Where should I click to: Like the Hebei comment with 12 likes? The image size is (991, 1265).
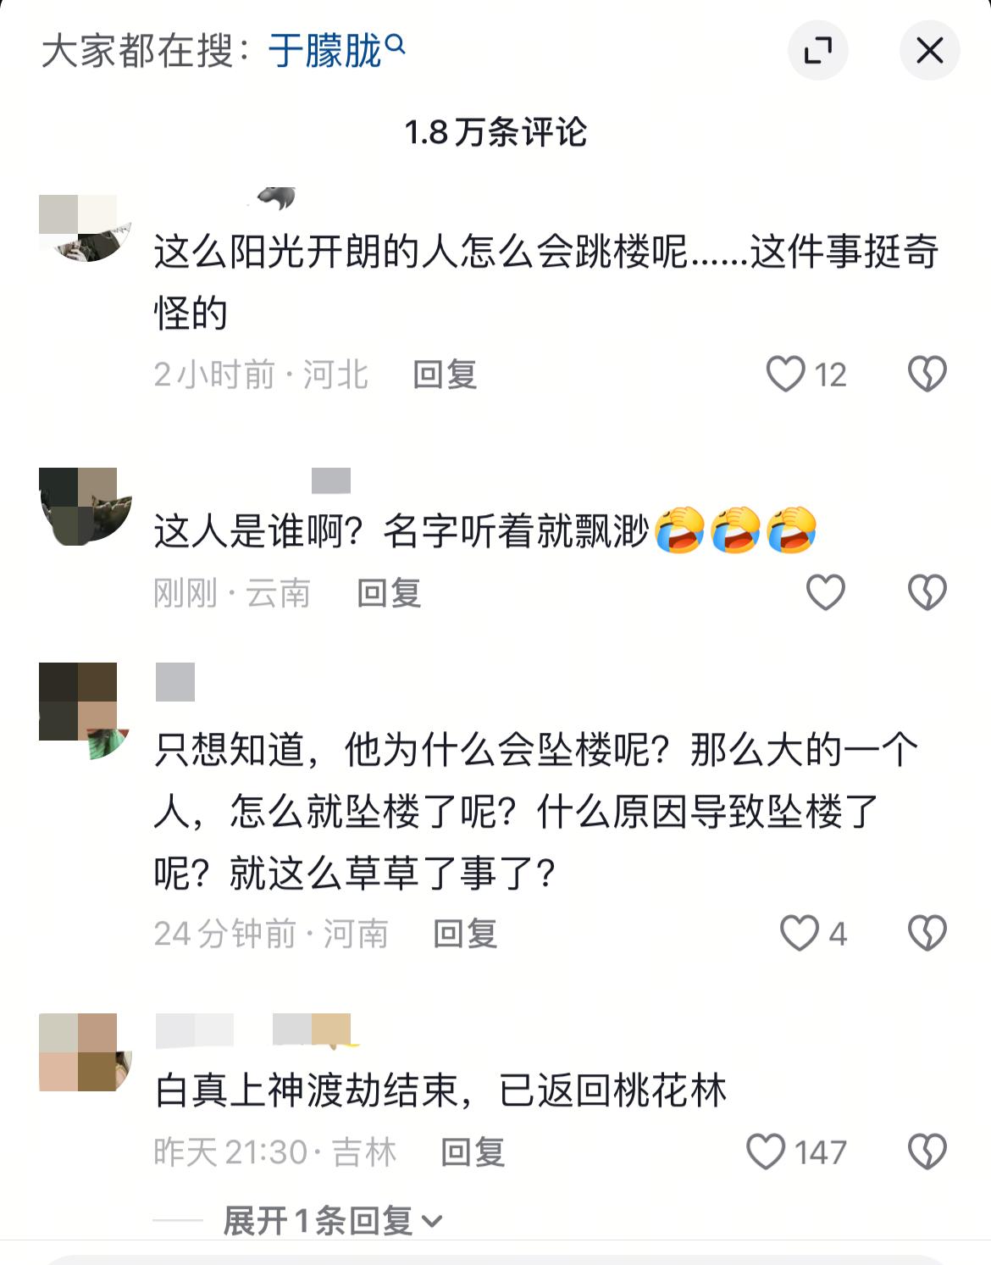785,374
